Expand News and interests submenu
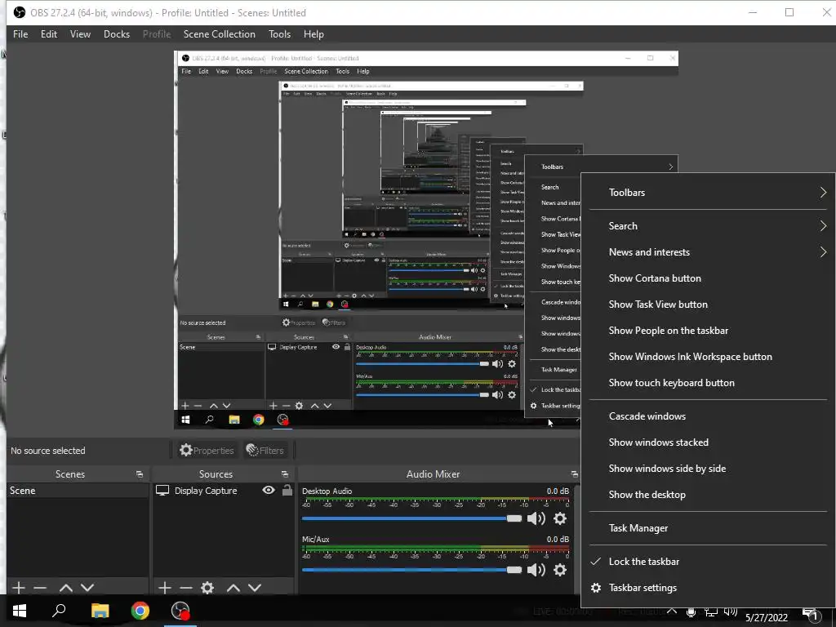 tap(709, 252)
